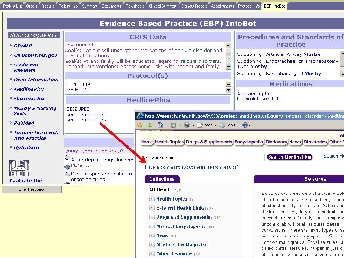Click the seizure disorder search input field
344x258 pixels.
click(x=204, y=157)
